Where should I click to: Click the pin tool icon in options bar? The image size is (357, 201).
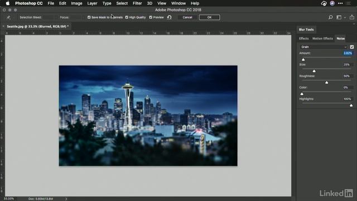click(x=8, y=17)
